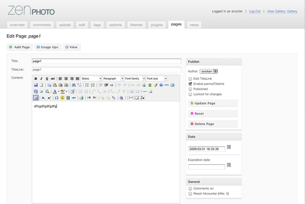Screen dimensions: 305x204
Task: Open the expiration date calendar icon
Action: 229,165
